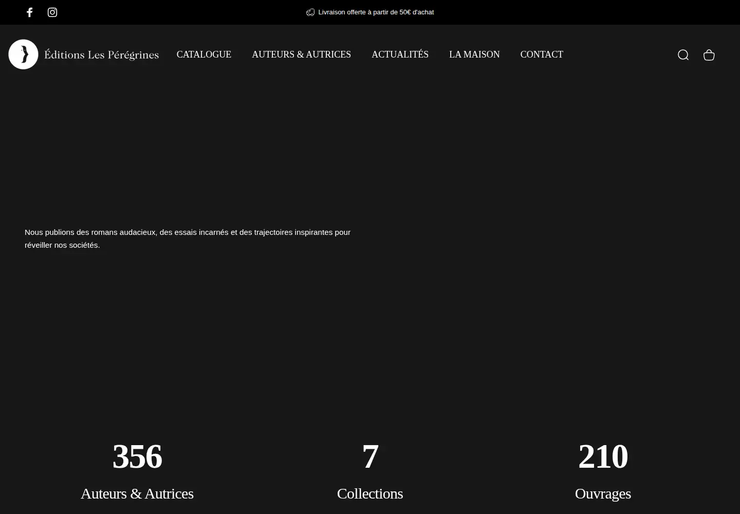The width and height of the screenshot is (740, 514).
Task: Click the 210 works count
Action: point(603,456)
